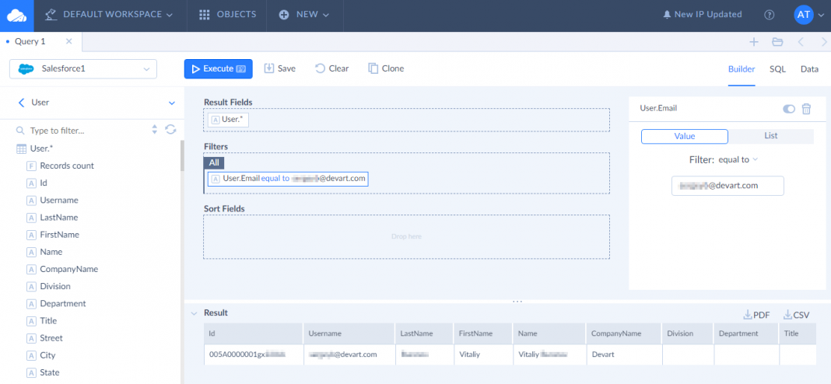Toggle the User.Email filter switch
The image size is (831, 384).
(x=789, y=109)
